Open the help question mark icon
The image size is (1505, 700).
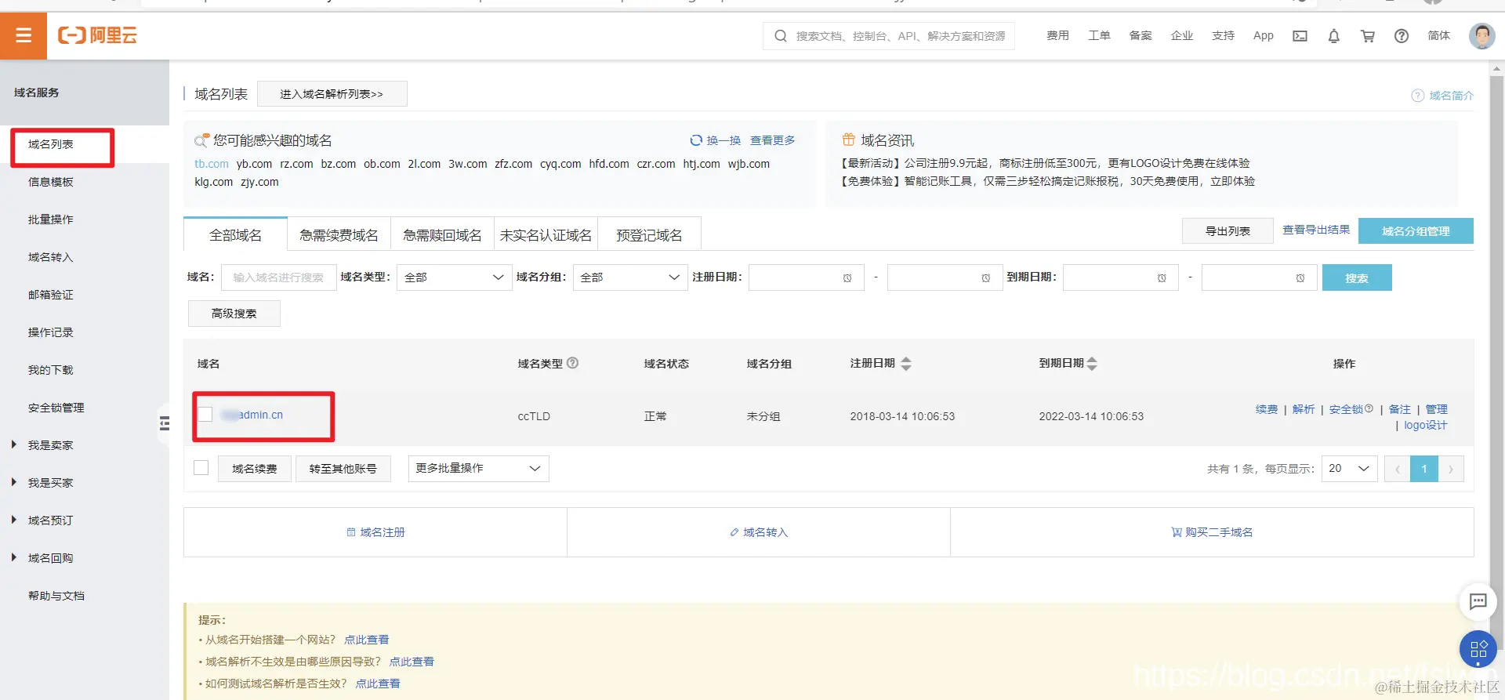[x=1402, y=36]
